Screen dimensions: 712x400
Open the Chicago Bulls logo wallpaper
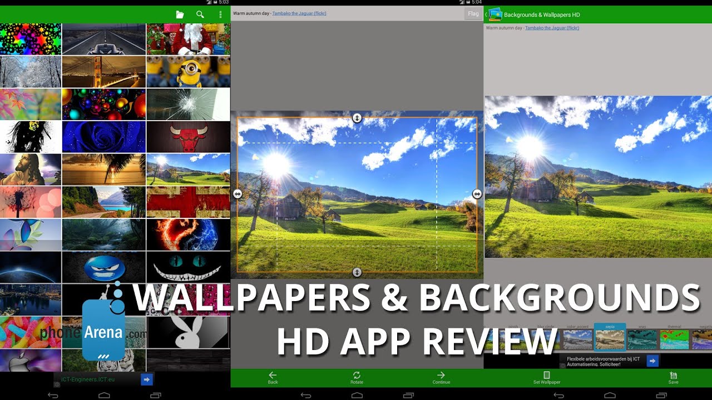click(x=188, y=137)
